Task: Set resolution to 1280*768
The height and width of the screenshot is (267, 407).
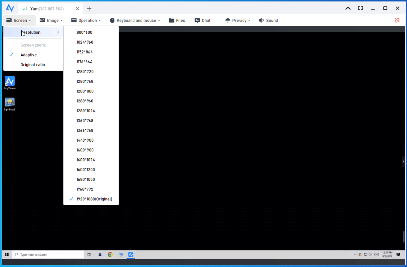Action: point(91,81)
